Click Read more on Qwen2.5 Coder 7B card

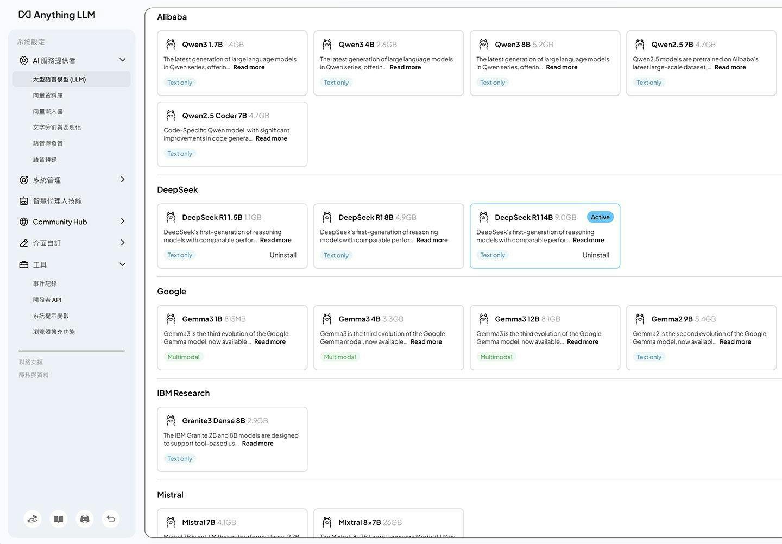pos(271,138)
